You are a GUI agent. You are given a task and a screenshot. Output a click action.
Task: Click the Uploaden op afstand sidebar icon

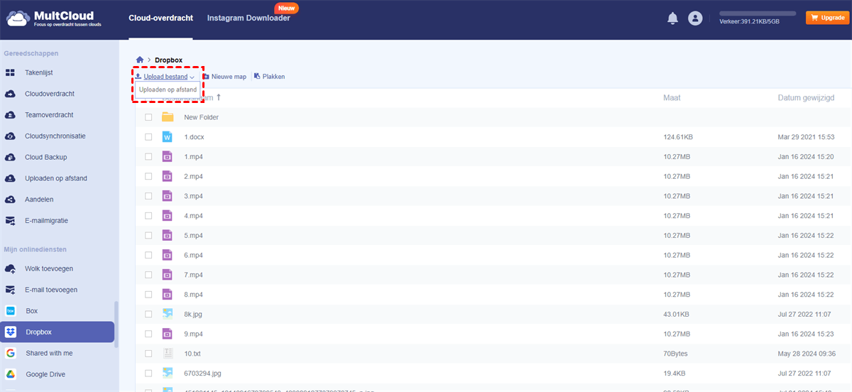click(x=11, y=178)
